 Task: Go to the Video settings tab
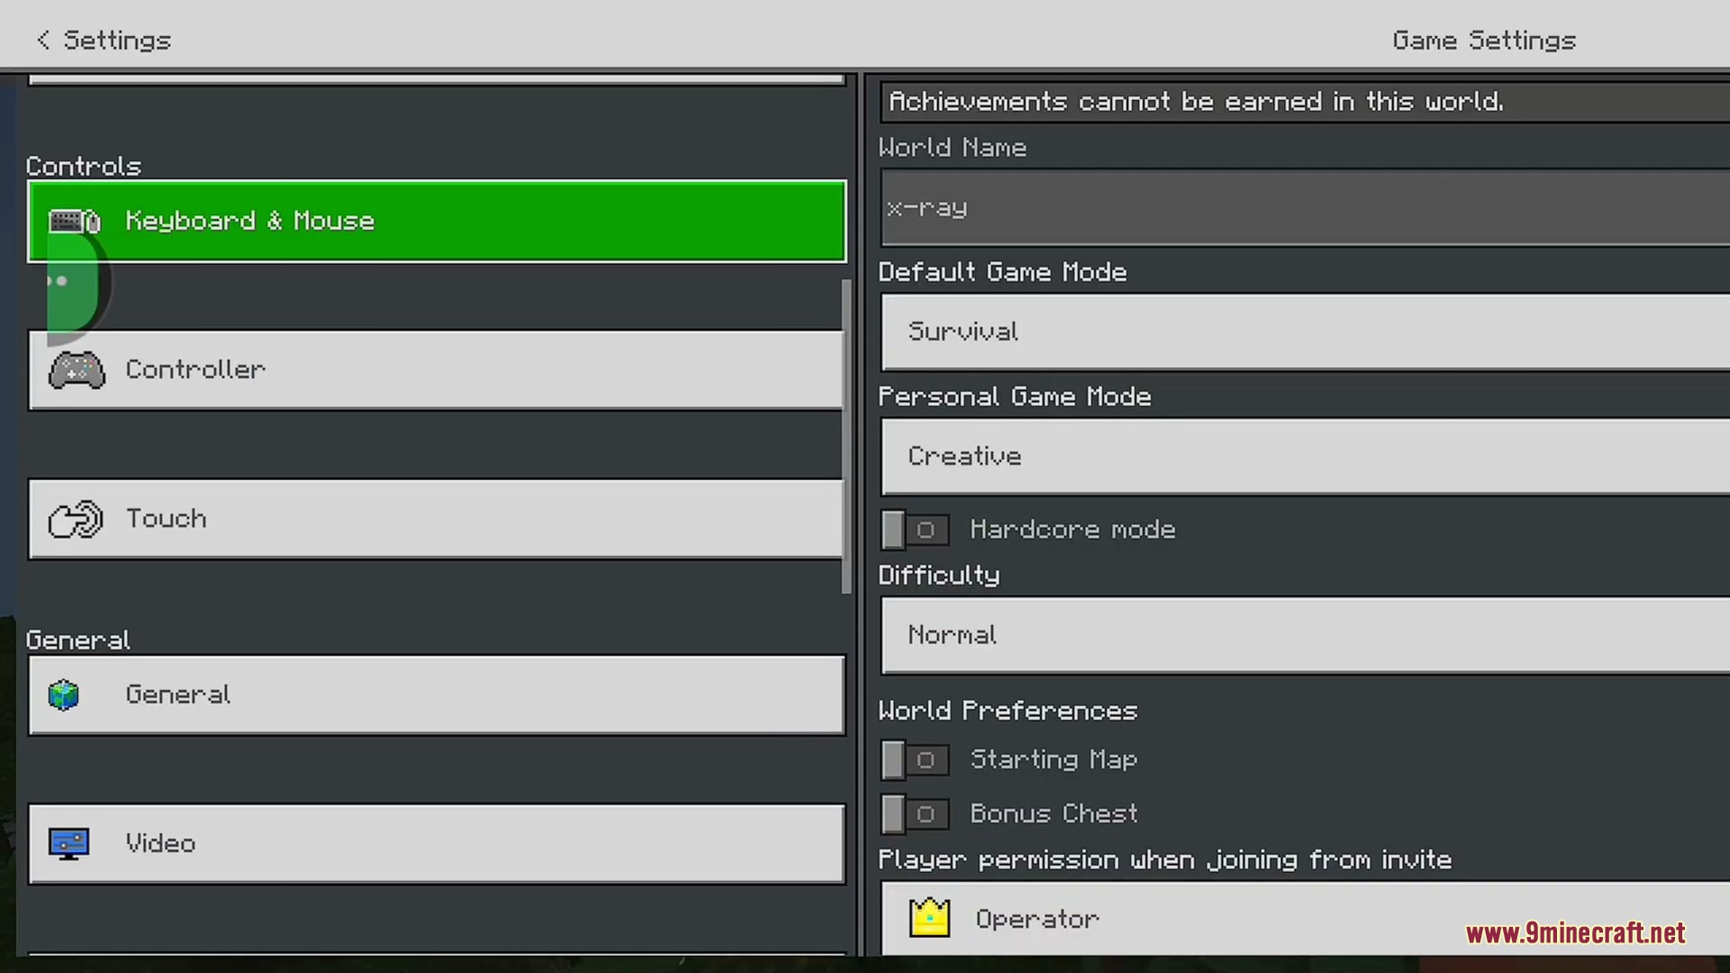437,844
